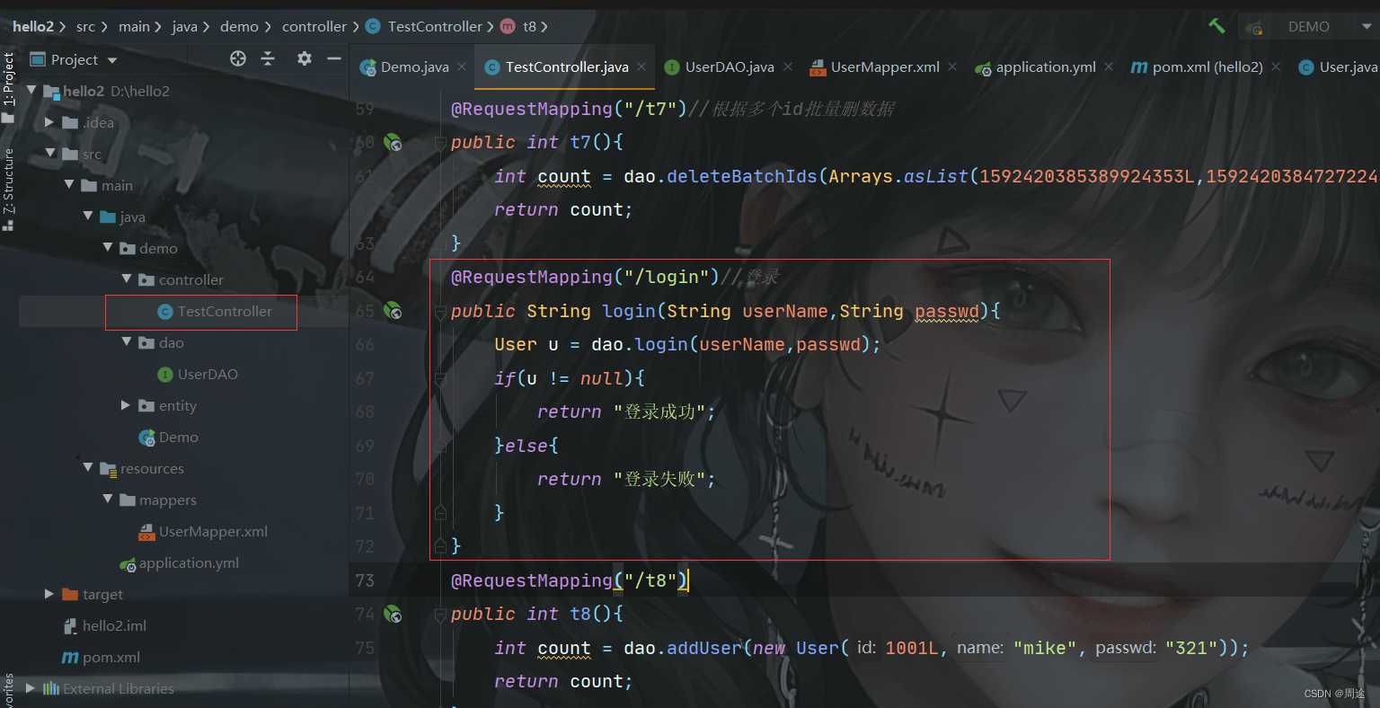Viewport: 1380px width, 708px height.
Task: Click TestController in the breadcrumb bar
Action: point(424,26)
